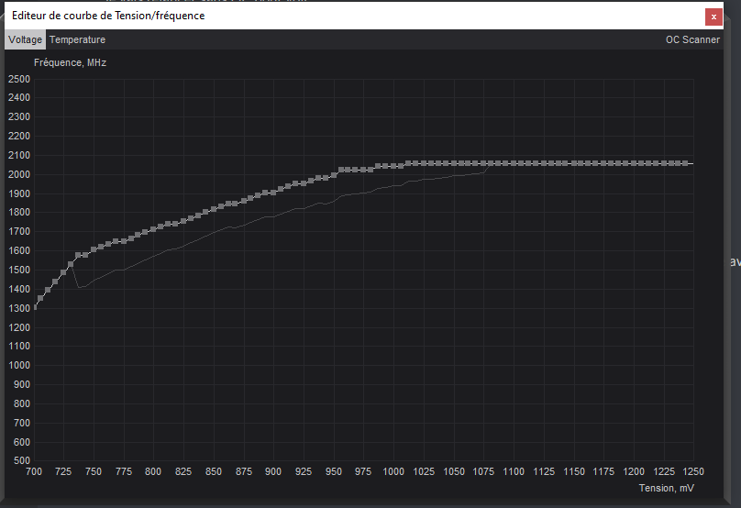Click the curve point at 725 mV

(x=63, y=272)
